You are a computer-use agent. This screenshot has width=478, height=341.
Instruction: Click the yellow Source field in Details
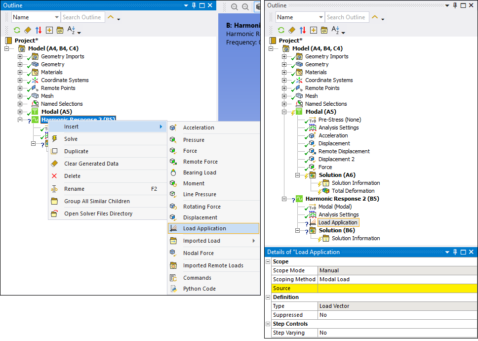pos(397,288)
